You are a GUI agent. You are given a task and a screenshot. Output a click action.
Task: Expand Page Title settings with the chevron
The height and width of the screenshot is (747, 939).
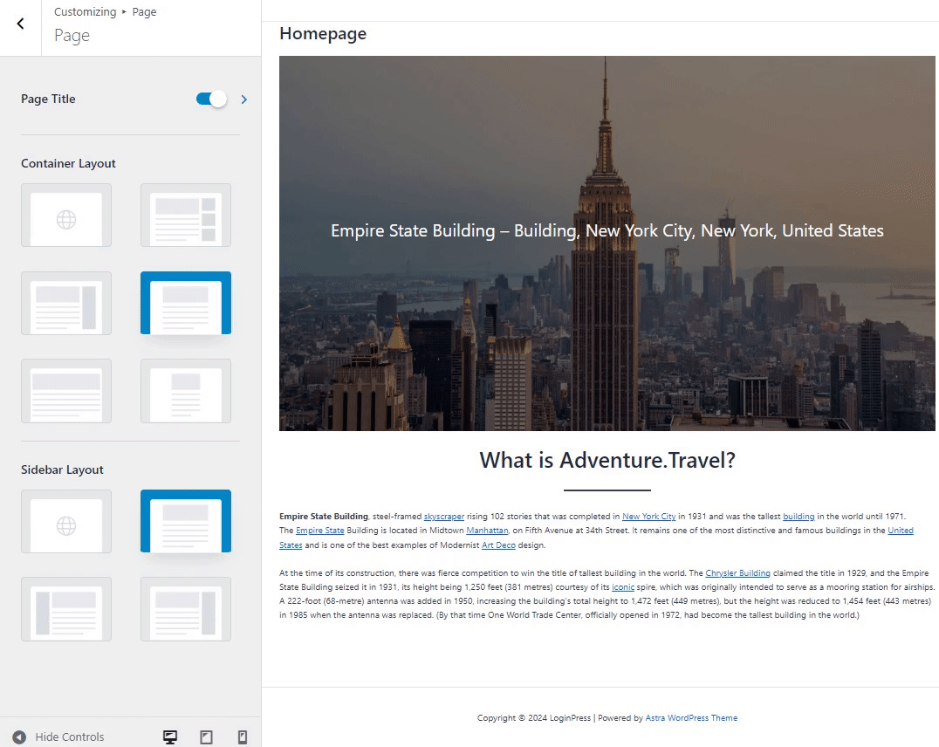pos(243,99)
